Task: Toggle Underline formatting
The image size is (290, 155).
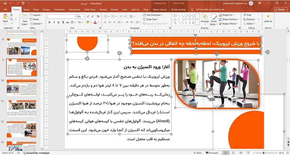Action: [x=58, y=22]
